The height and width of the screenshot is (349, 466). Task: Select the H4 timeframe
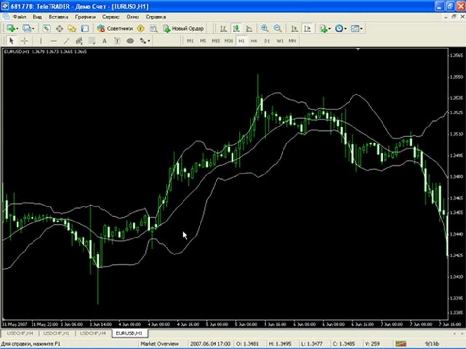(254, 41)
